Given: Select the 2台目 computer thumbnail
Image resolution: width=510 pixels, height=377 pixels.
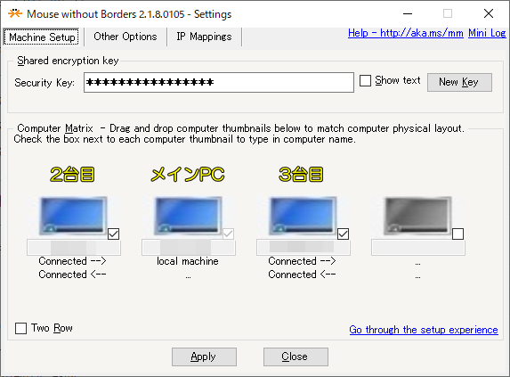Looking at the screenshot, I should (x=73, y=216).
